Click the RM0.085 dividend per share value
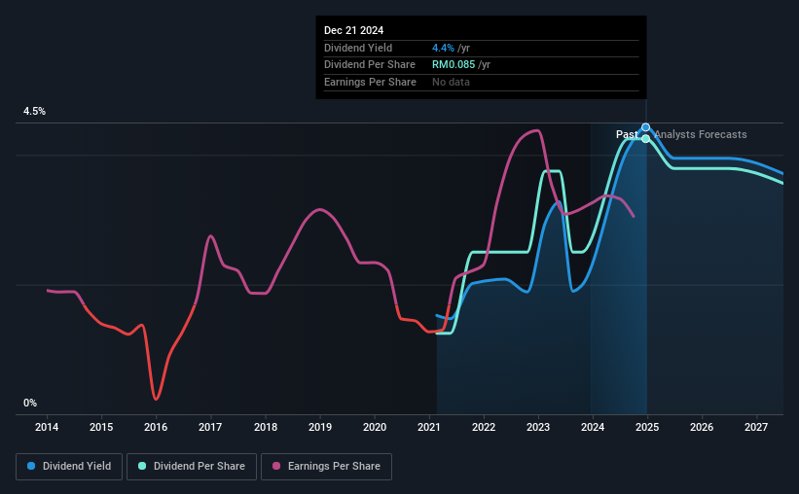The height and width of the screenshot is (494, 799). click(454, 65)
